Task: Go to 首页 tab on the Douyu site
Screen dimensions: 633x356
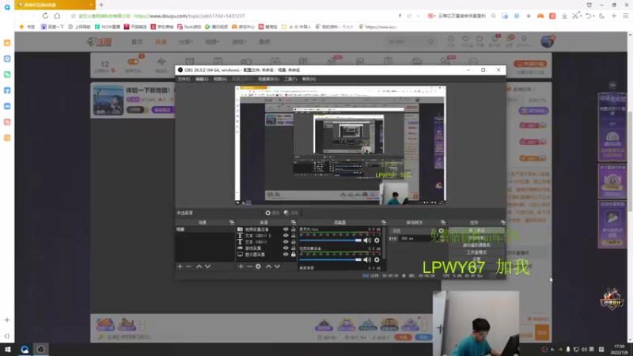Action: coord(137,42)
